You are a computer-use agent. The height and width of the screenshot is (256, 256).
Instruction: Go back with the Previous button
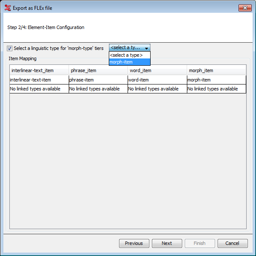(x=134, y=243)
